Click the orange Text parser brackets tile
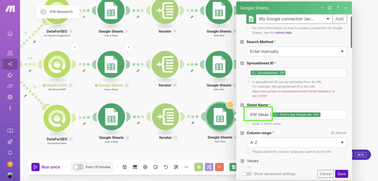Image resolution: width=378 pixels, height=181 pixels. 219,167
